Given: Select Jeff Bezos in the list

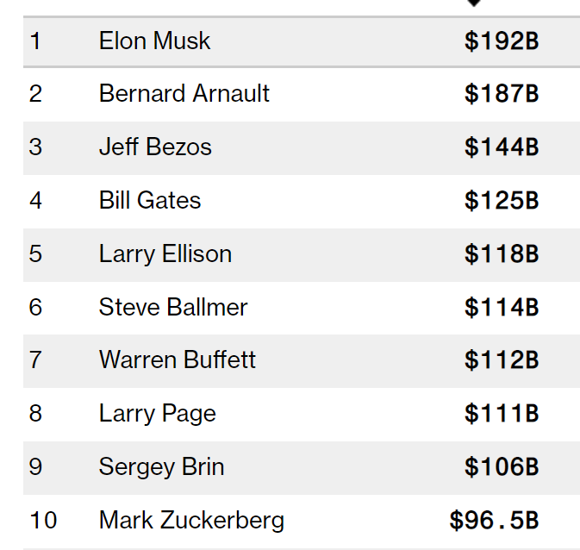Looking at the screenshot, I should click(x=155, y=147).
